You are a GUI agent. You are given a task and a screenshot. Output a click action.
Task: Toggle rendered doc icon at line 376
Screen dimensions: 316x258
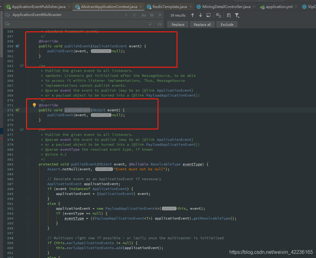click(22, 130)
